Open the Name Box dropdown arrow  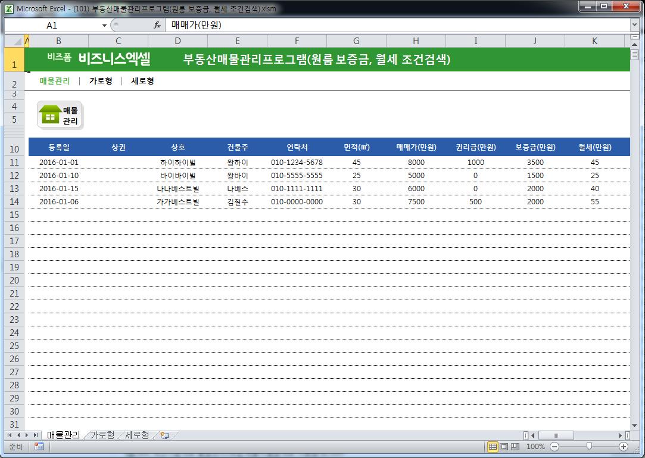click(104, 26)
